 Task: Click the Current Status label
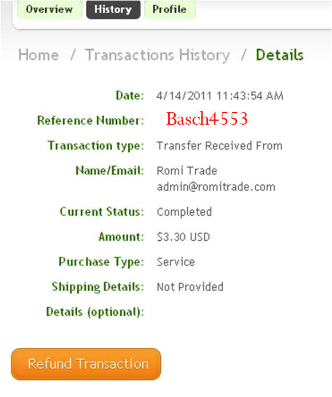pos(102,212)
